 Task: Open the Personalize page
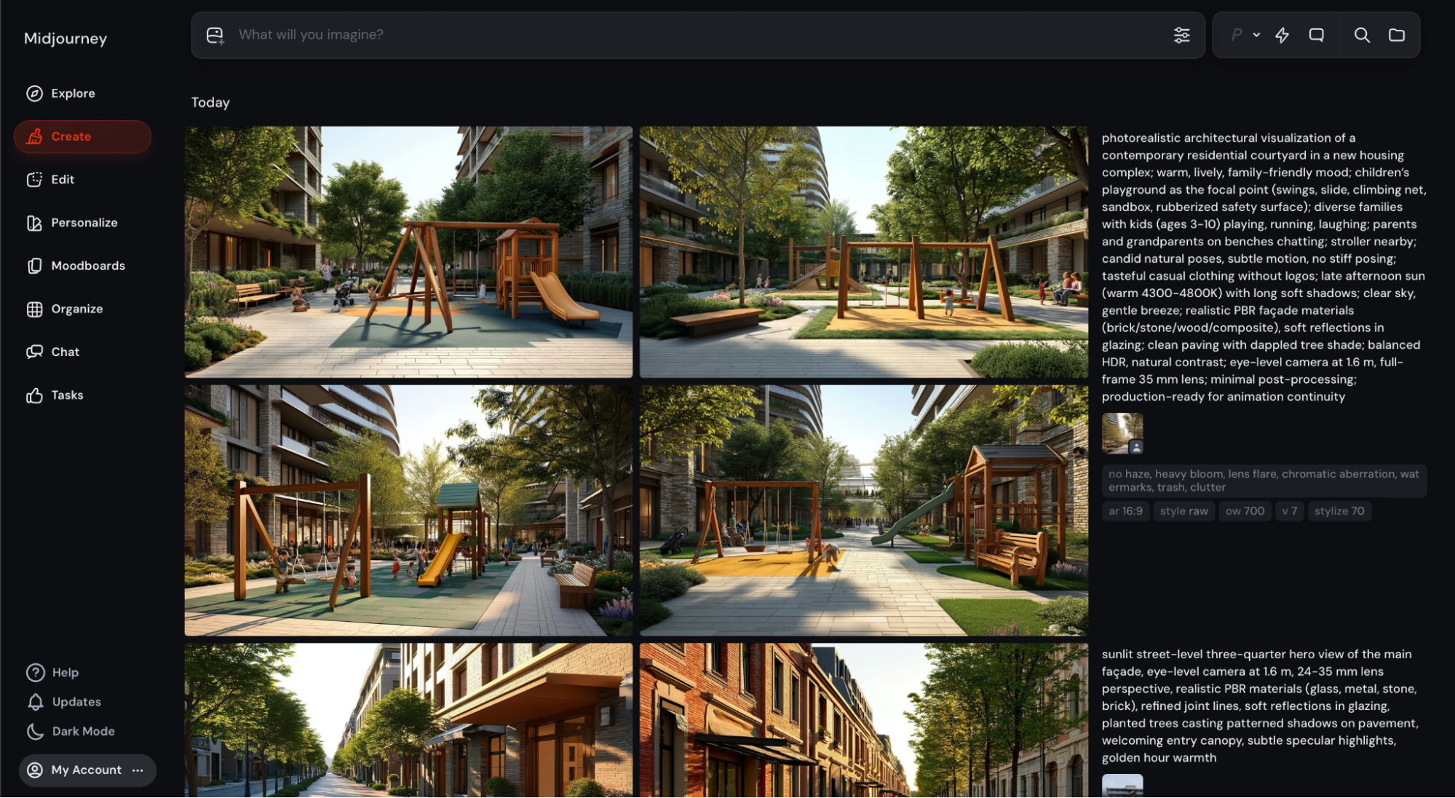click(83, 223)
